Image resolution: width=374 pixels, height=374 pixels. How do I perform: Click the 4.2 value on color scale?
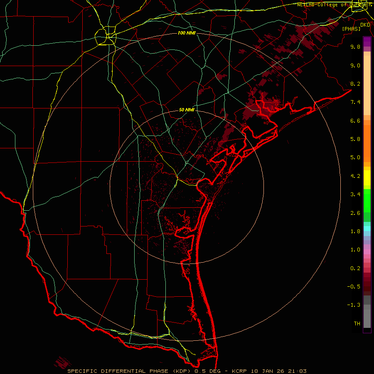coord(355,176)
